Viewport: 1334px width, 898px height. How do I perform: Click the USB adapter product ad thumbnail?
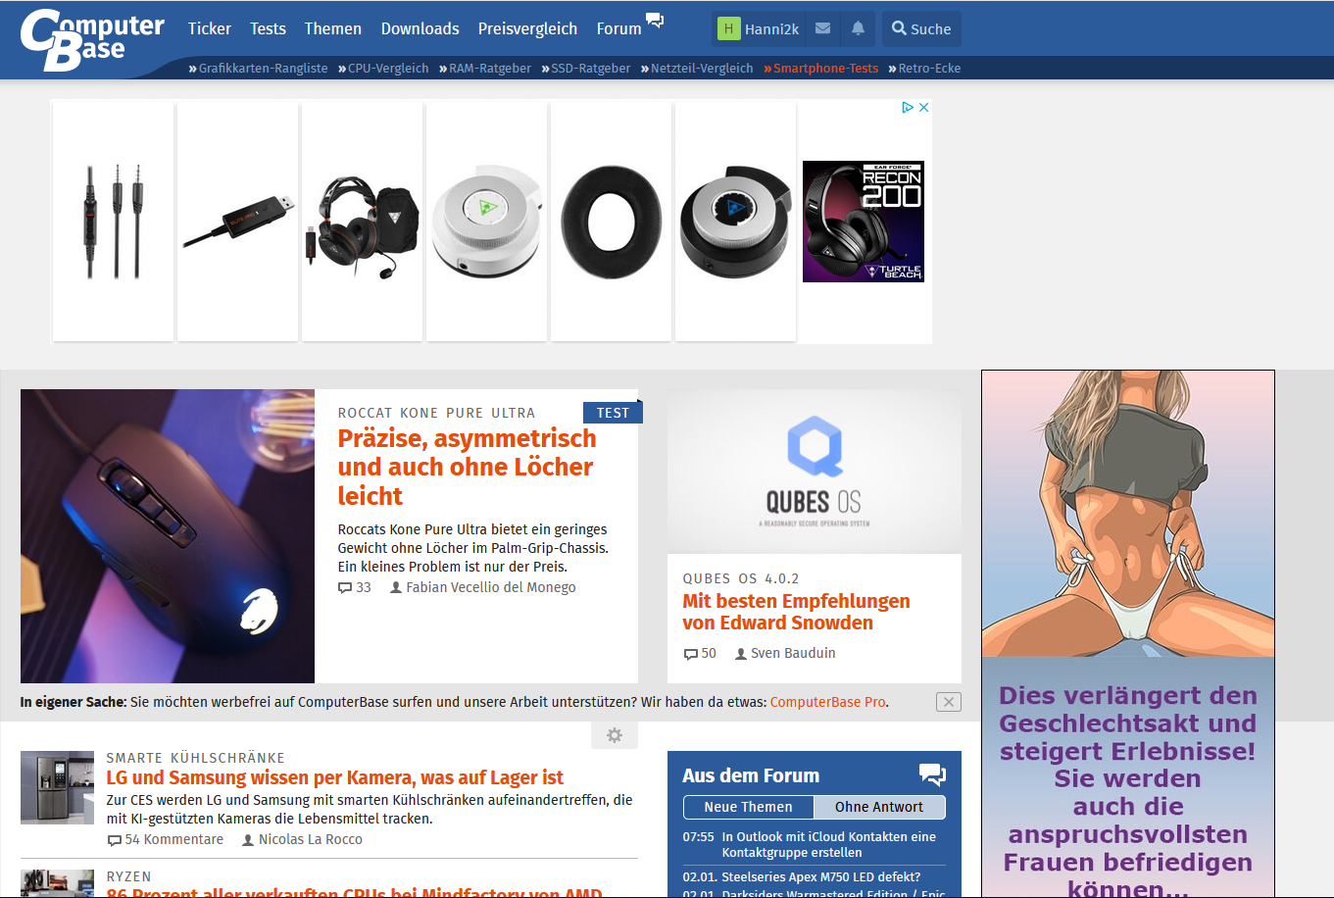pyautogui.click(x=237, y=222)
